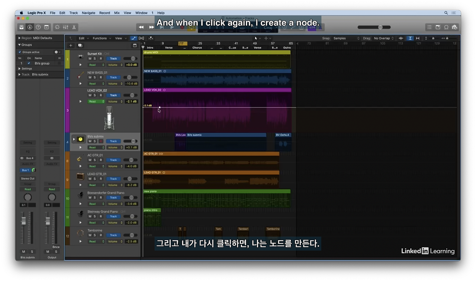Open the File menu
Viewport: 476px width, 281px height.
click(x=52, y=13)
